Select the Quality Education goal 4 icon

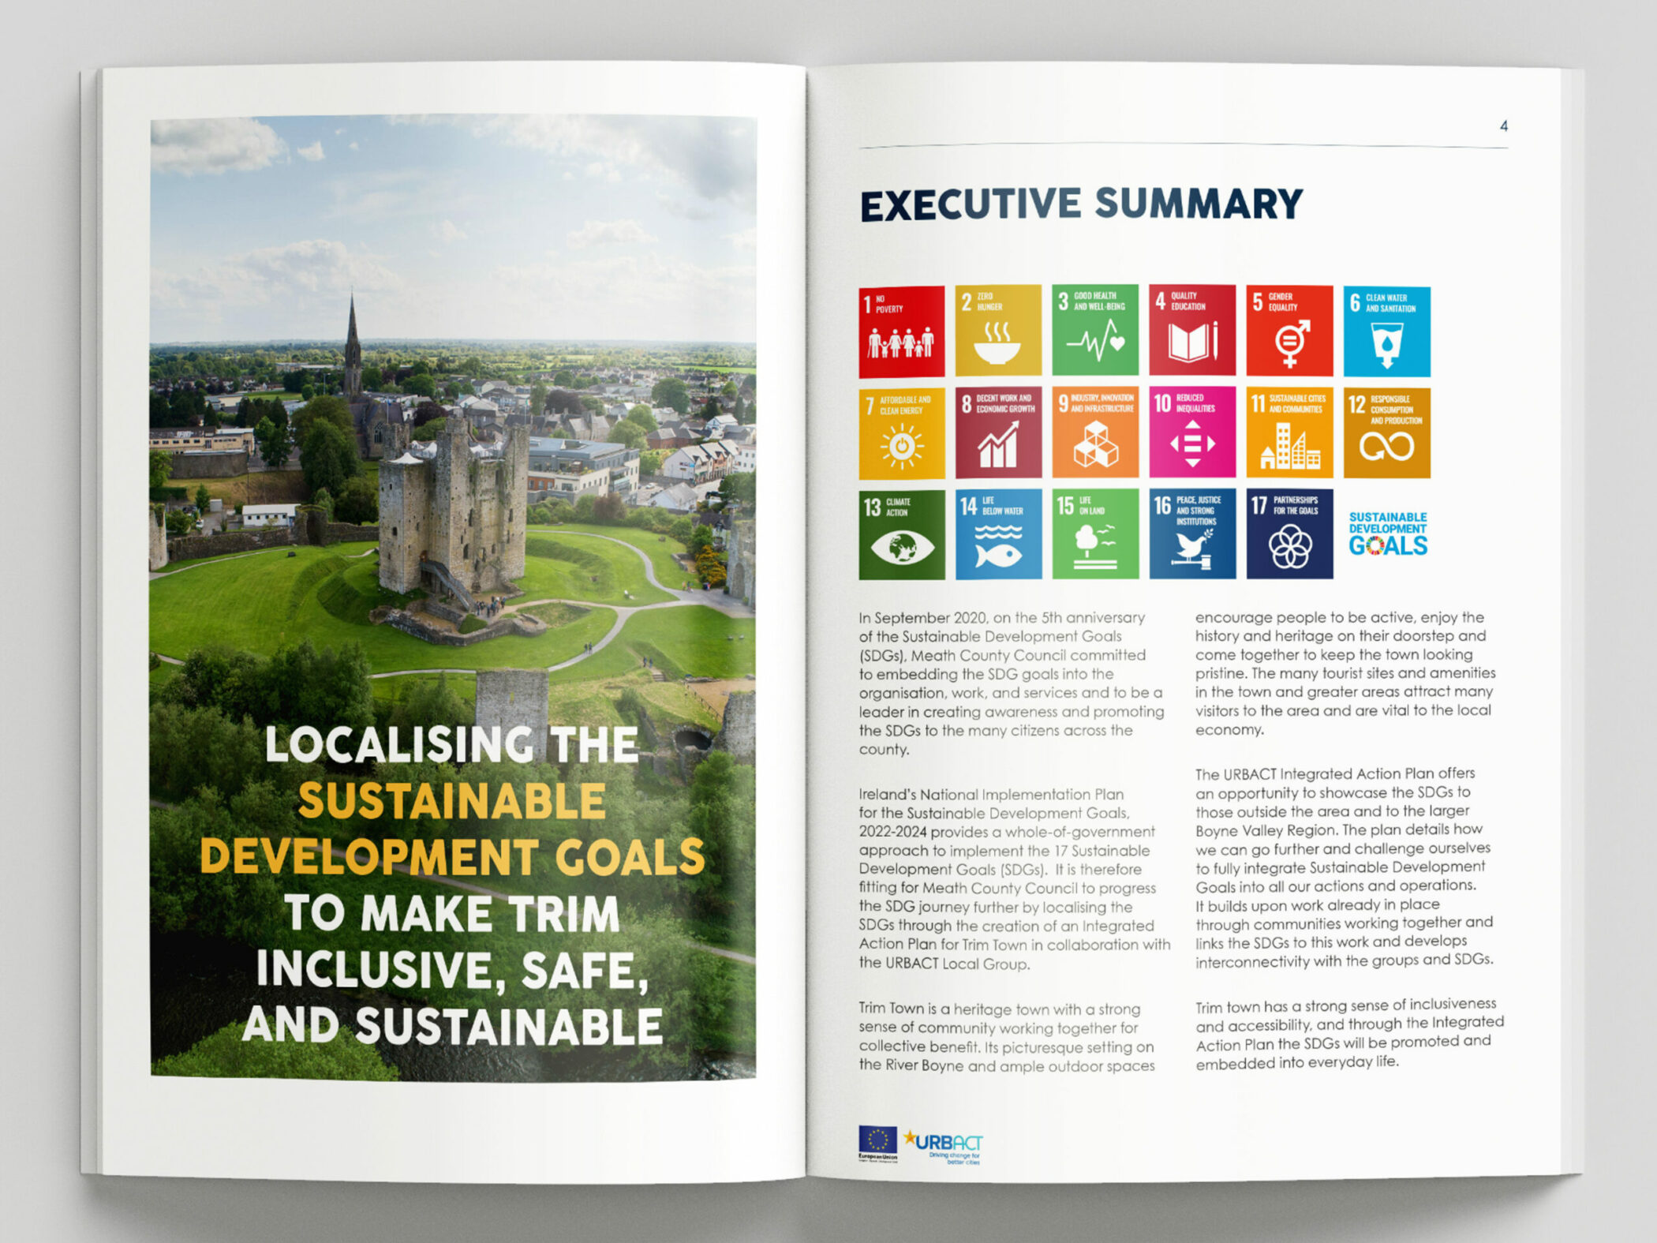click(1191, 330)
